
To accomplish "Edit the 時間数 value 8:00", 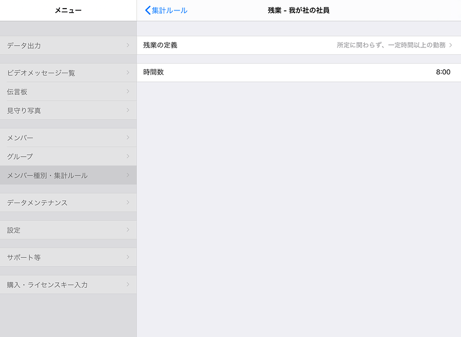I will (x=443, y=72).
